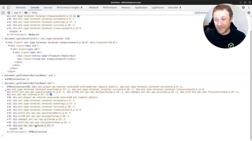Expand entry 5 npc-sparkleredberry
252x141 pixels.
pos(8,113)
